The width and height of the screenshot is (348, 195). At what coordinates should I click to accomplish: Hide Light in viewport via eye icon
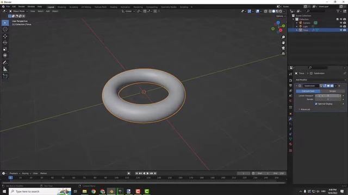(x=341, y=27)
